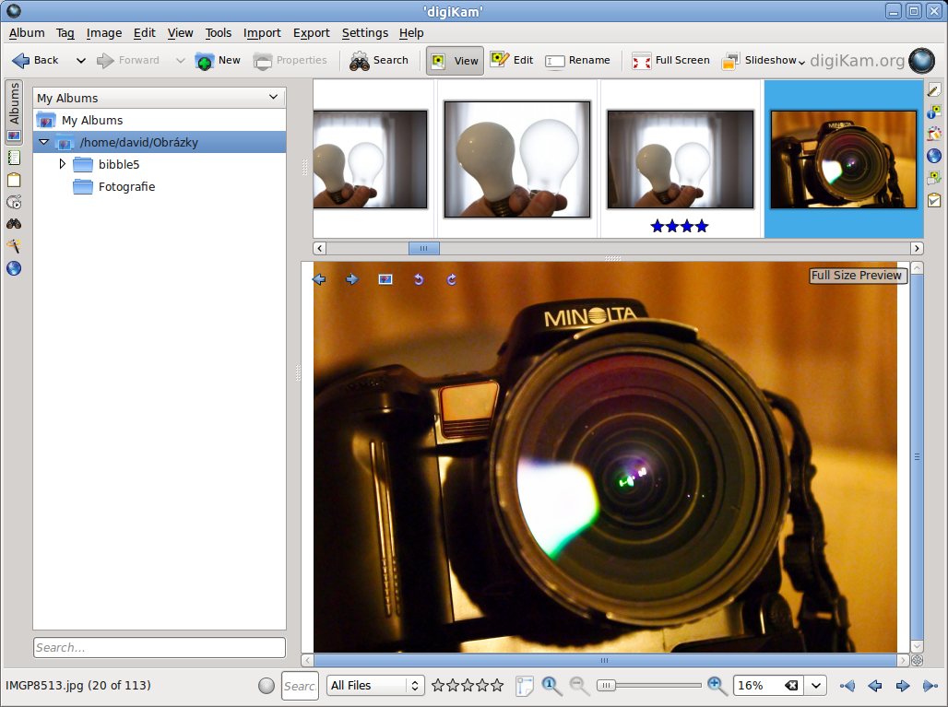Open the geolocation globe on right sidebar
The width and height of the screenshot is (948, 707).
pyautogui.click(x=934, y=156)
